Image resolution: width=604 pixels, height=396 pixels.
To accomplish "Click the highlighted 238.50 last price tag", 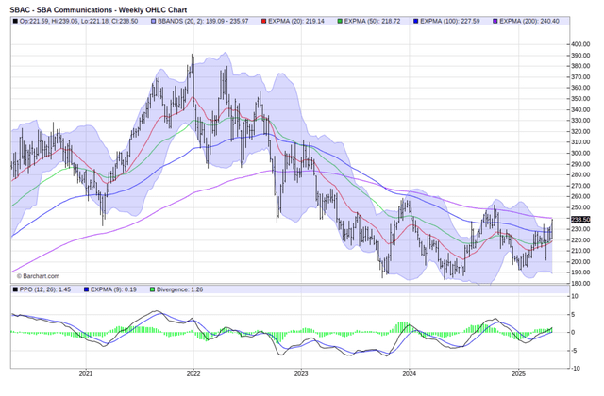I will 580,220.
